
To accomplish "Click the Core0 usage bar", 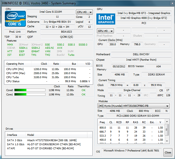I will (30, 90).
